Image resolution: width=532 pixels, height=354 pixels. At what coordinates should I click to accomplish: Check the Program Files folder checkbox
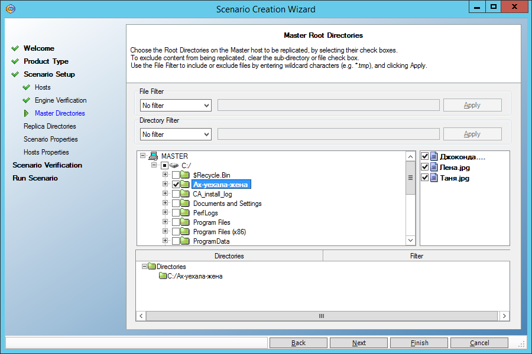click(x=176, y=222)
